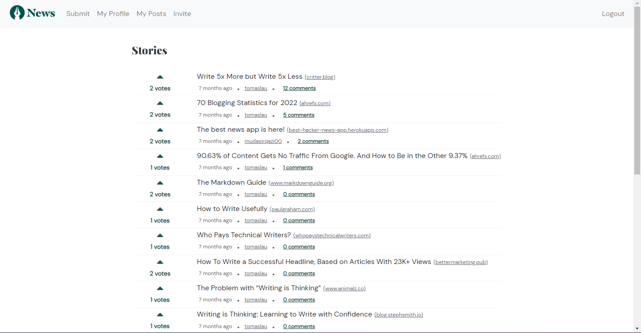Upvote the "90.63% of Content" story

(x=160, y=156)
